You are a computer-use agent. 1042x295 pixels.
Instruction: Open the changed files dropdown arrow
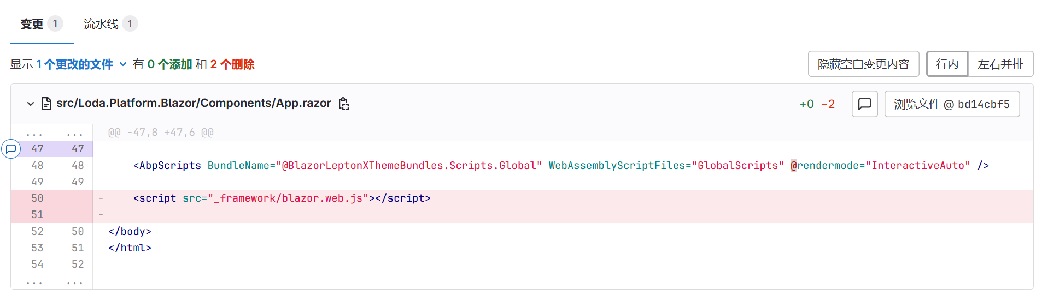click(x=123, y=64)
